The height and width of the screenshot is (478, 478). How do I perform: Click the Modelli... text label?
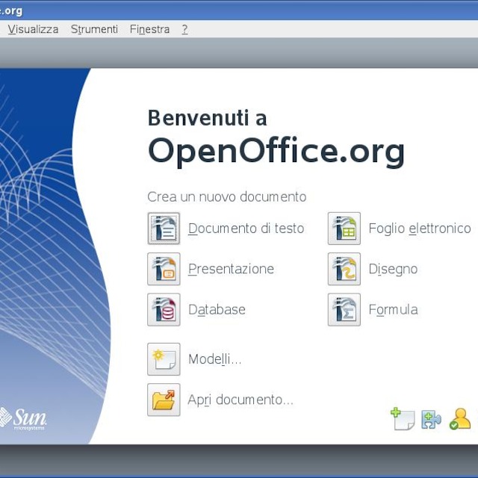(215, 359)
